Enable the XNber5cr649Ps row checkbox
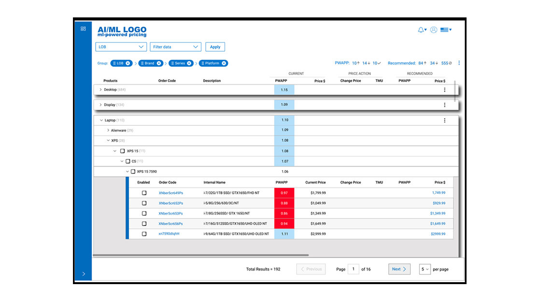The width and height of the screenshot is (539, 302). coord(144,193)
